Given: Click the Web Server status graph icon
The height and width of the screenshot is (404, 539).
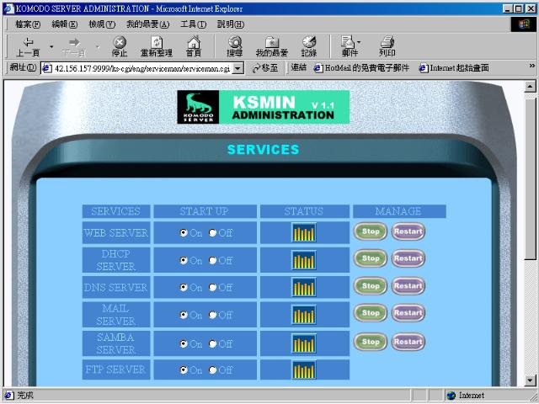Looking at the screenshot, I should tap(303, 232).
